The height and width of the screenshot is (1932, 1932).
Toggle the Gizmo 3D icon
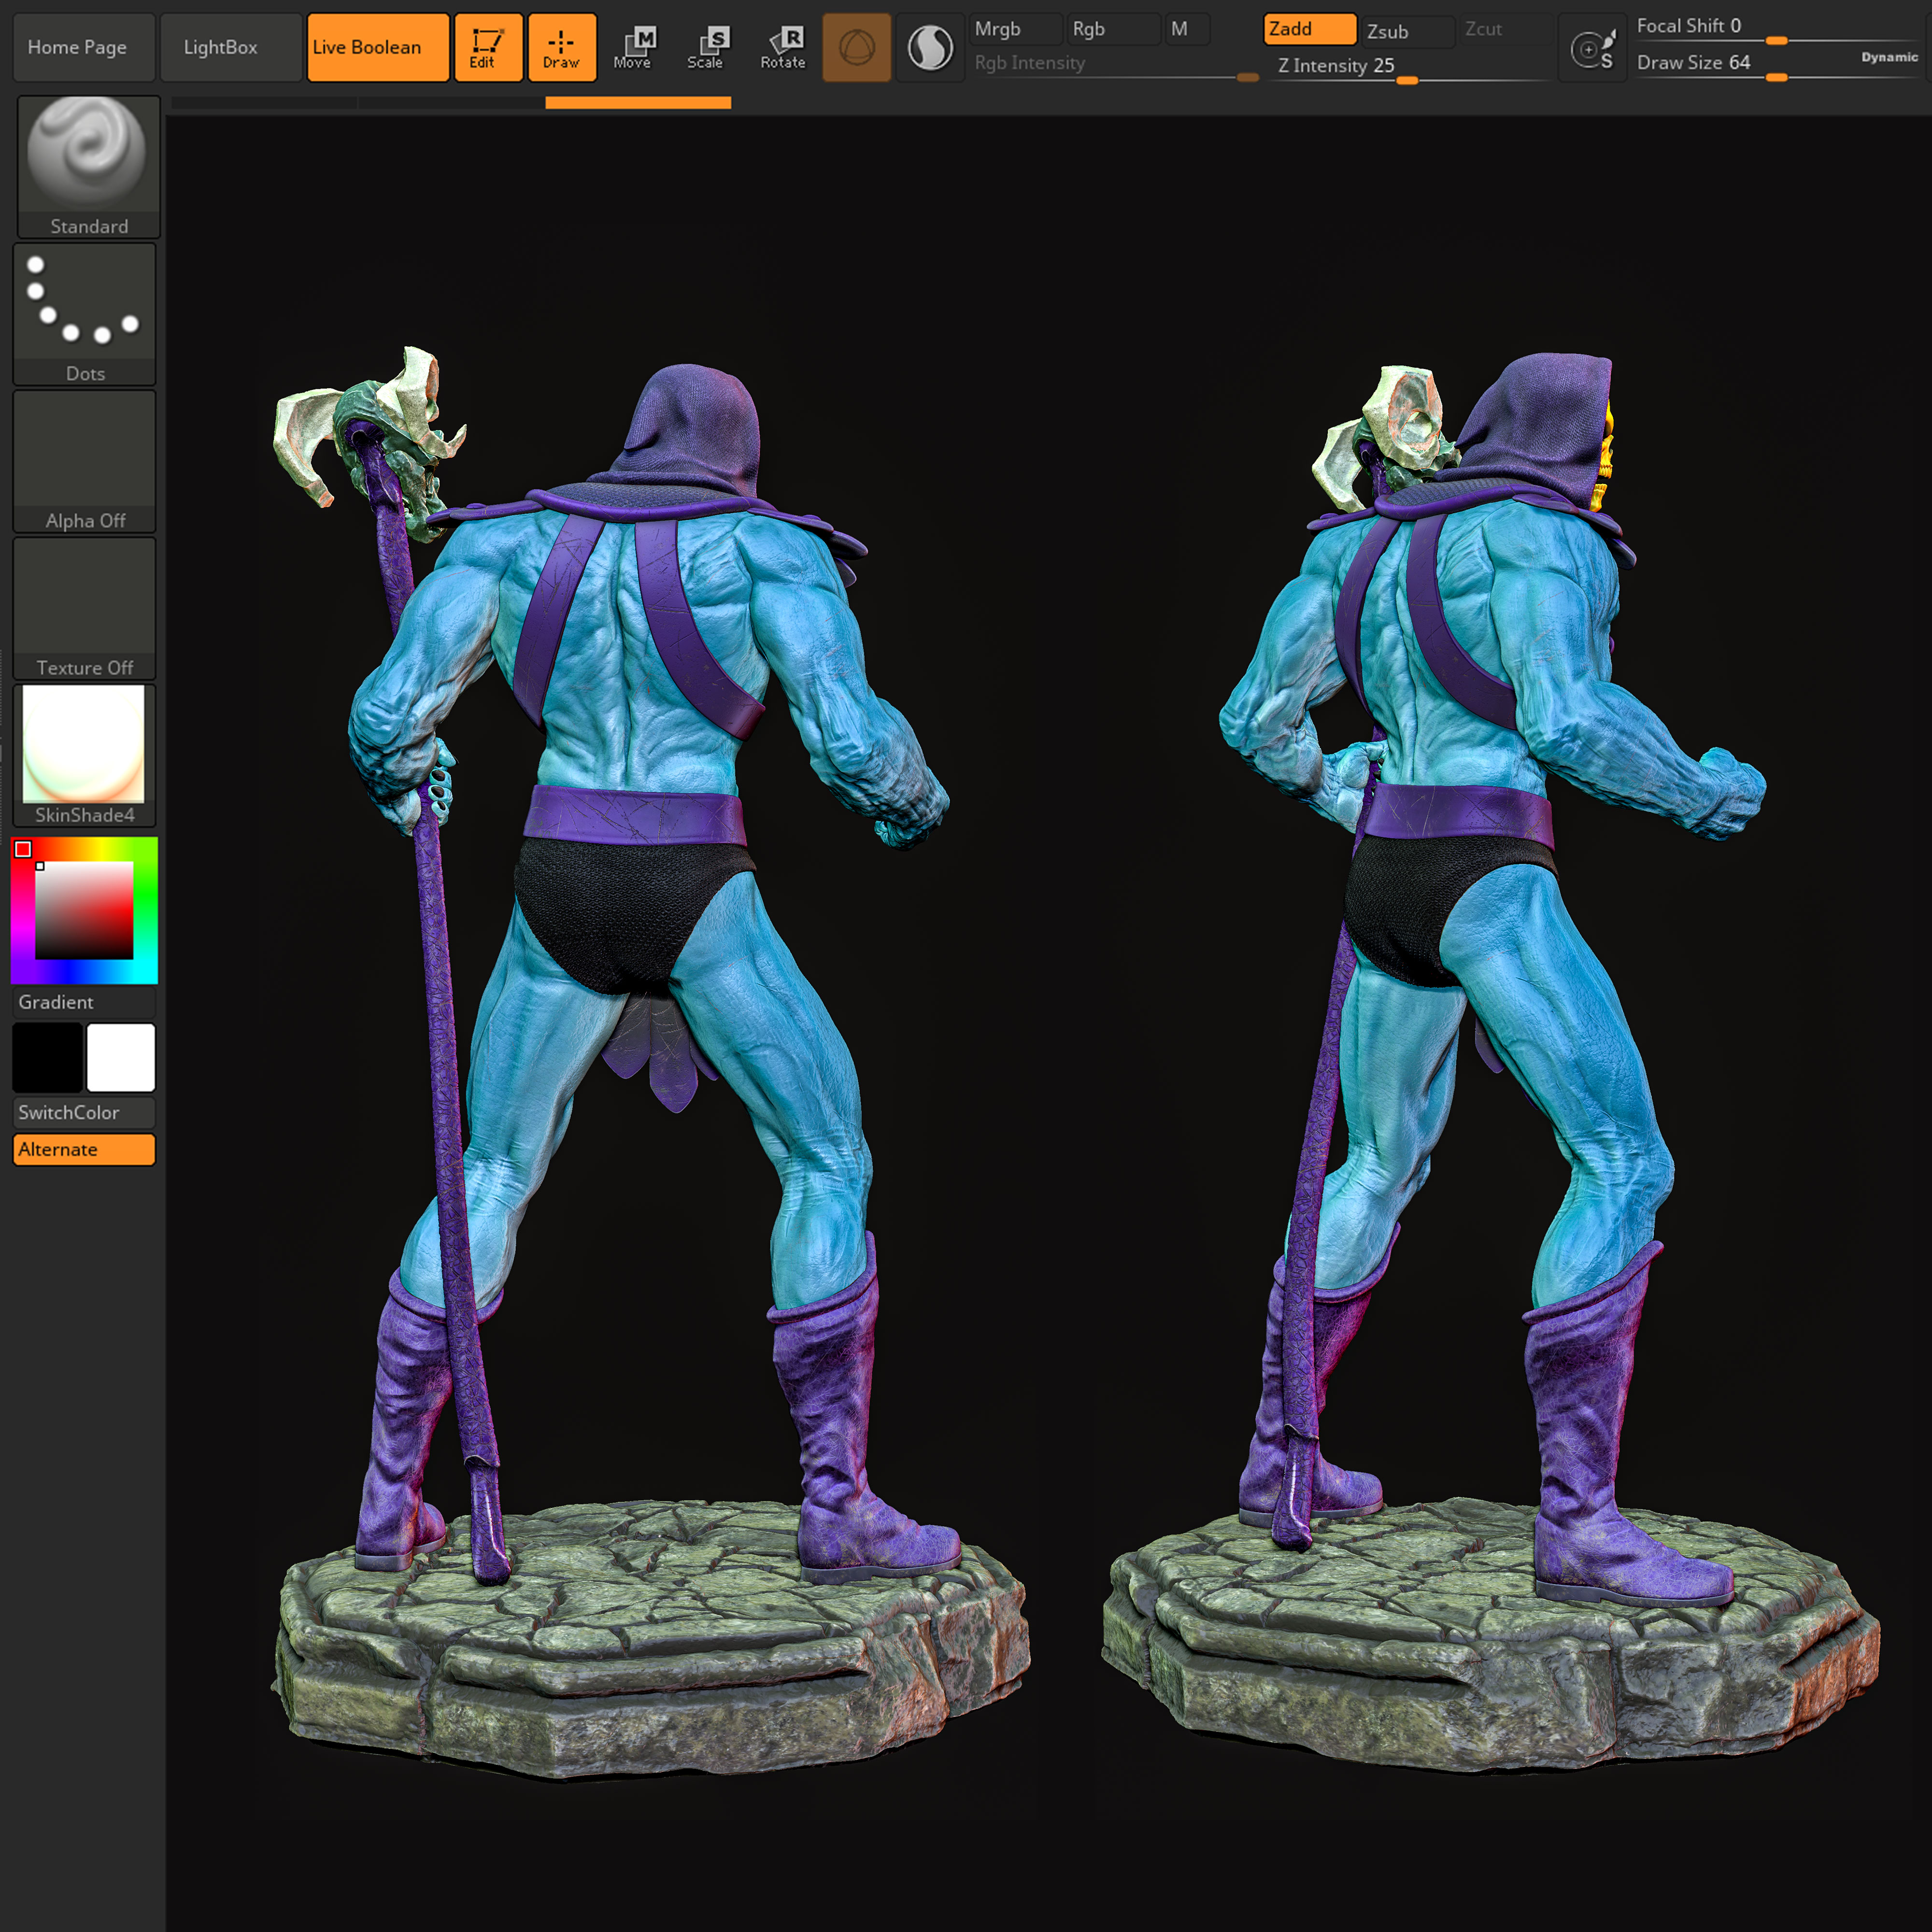(856, 47)
